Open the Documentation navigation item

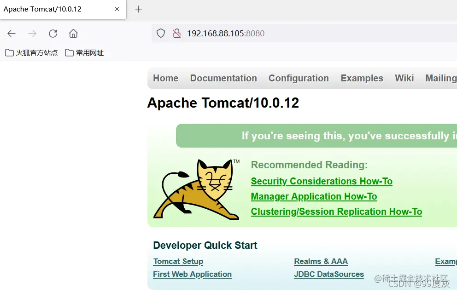[223, 78]
